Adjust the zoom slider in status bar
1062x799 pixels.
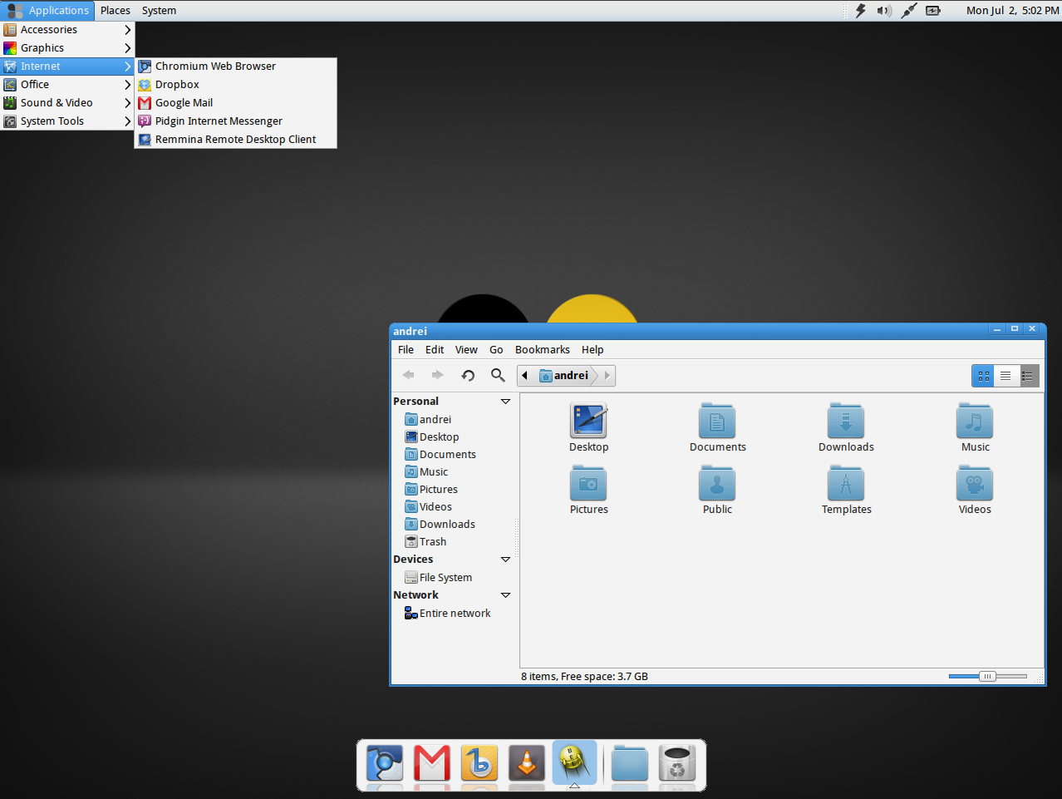pyautogui.click(x=987, y=677)
